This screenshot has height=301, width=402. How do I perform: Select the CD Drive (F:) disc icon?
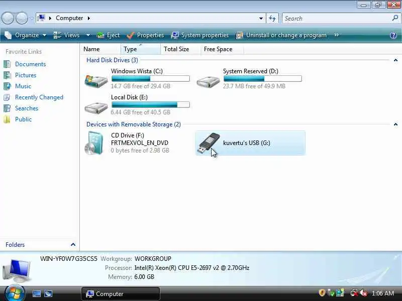click(x=94, y=143)
